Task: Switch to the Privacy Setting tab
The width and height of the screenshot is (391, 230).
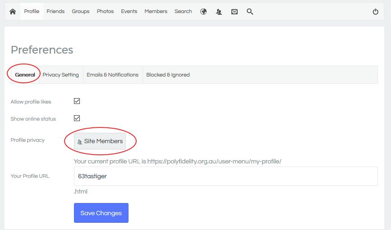Action: tap(60, 75)
